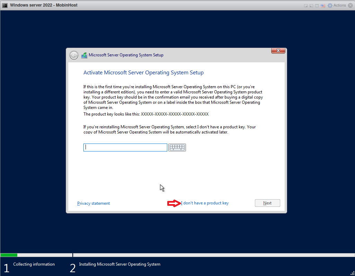Click the console monitor icon beside title

pyautogui.click(x=5, y=5)
